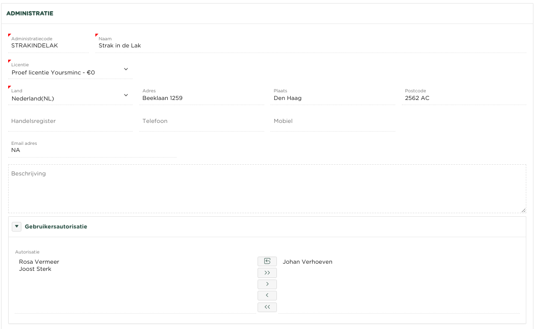Select Joost Sterk in the authorization list
This screenshot has height=329, width=536.
[35, 269]
